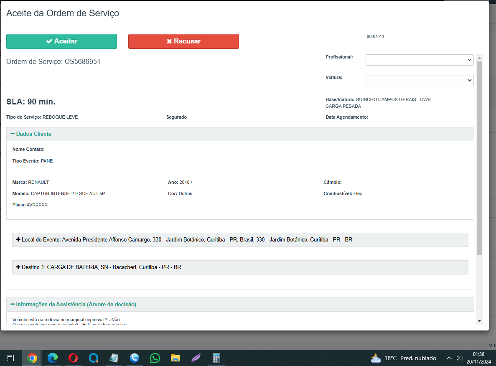Click the dialog's vertical scrollbar thumb
Screen dimensions: 496x366
point(480,158)
